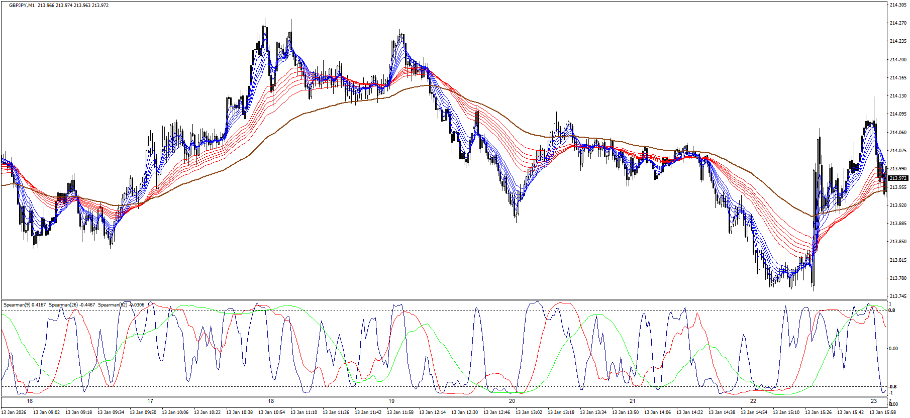Select the 213.745 price axis label
910x418 pixels.
[897, 296]
